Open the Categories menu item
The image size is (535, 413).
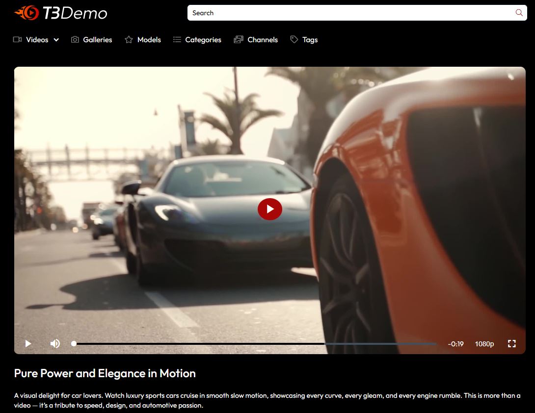203,40
